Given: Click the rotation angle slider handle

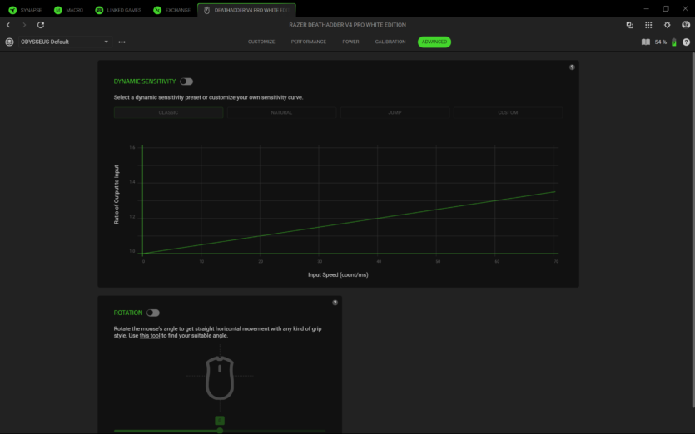Looking at the screenshot, I should click(x=220, y=430).
